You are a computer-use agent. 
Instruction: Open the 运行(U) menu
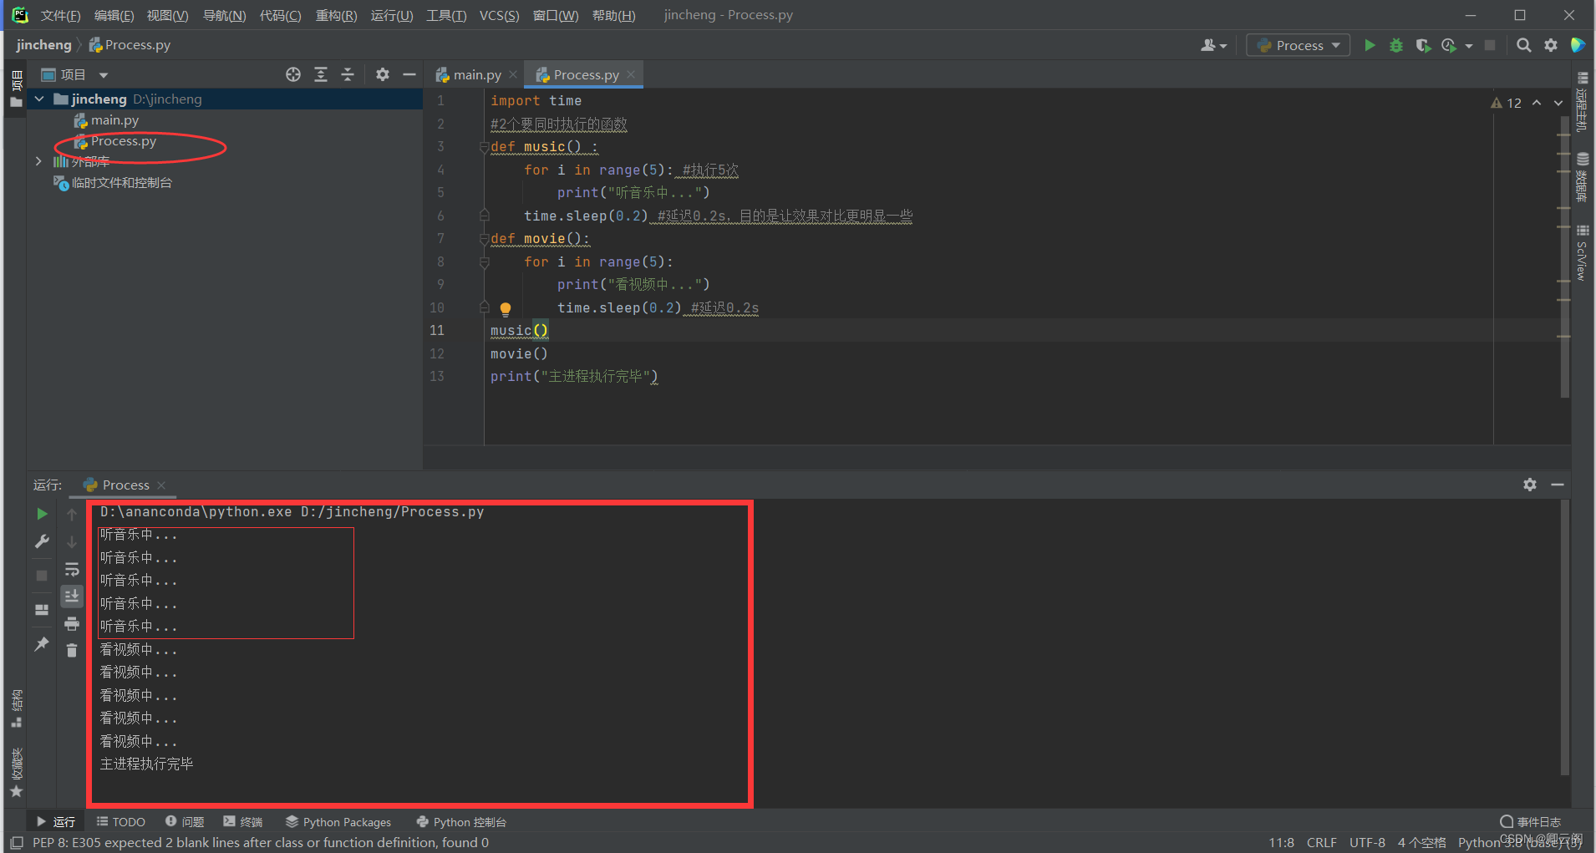tap(392, 15)
